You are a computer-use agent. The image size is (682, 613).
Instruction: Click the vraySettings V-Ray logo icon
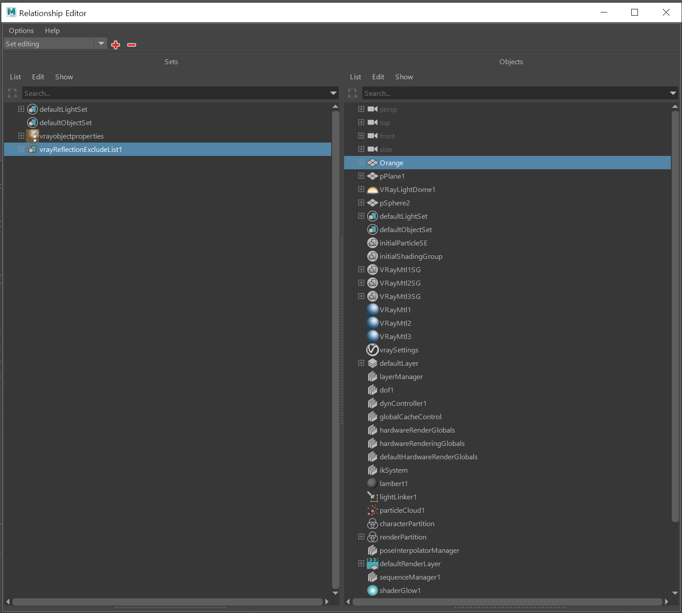(373, 350)
